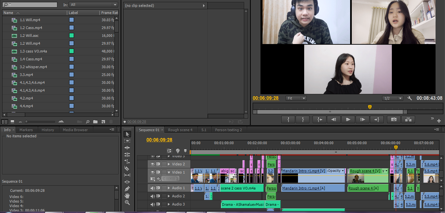Open the Media Browser tab

click(75, 130)
